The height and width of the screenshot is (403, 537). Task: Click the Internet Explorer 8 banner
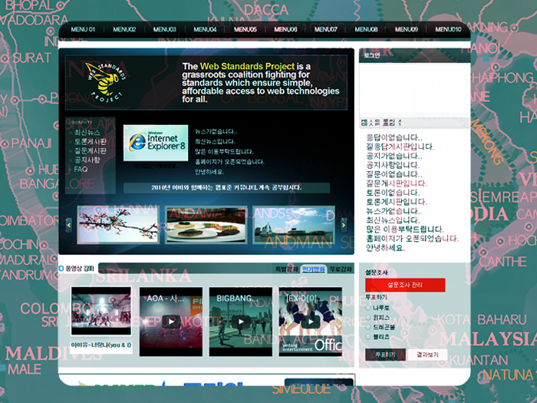point(156,142)
